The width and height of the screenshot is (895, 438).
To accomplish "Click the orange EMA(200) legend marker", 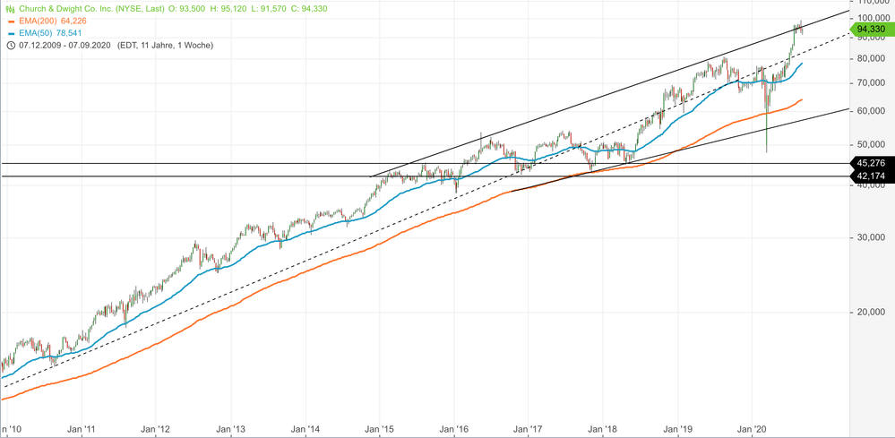I will click(11, 20).
